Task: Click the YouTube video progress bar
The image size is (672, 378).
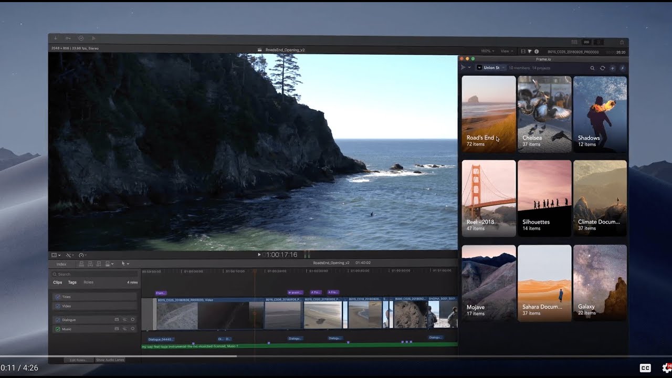Action: click(x=336, y=356)
